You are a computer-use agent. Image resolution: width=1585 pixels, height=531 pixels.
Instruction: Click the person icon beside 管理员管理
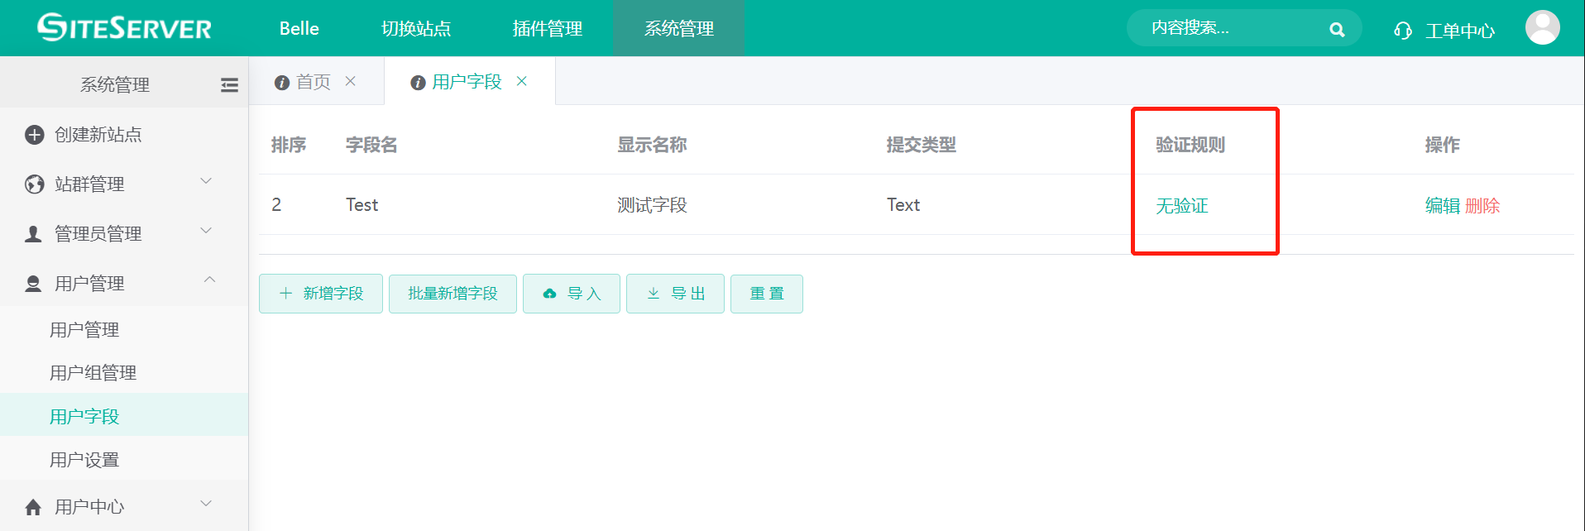[33, 234]
